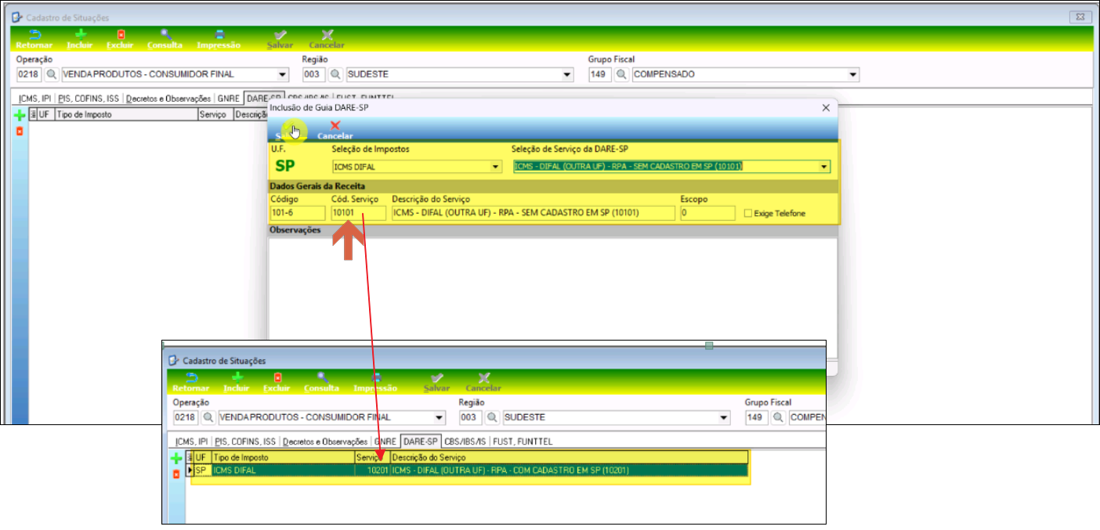Click the Descrição do Serviço field in the dialog
Screen dimensions: 1100x530
[x=534, y=213]
